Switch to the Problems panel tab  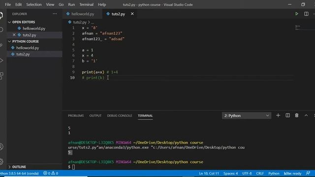click(76, 116)
